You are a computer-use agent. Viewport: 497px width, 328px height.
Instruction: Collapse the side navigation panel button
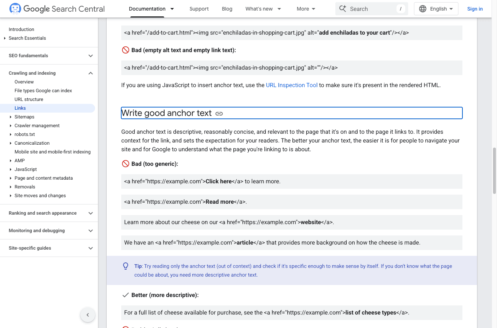(x=88, y=315)
